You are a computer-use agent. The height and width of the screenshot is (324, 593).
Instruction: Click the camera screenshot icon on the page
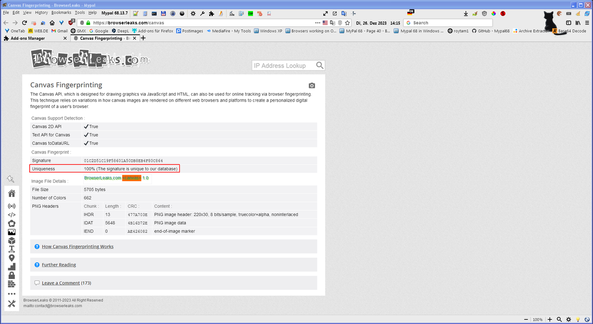[x=312, y=86]
